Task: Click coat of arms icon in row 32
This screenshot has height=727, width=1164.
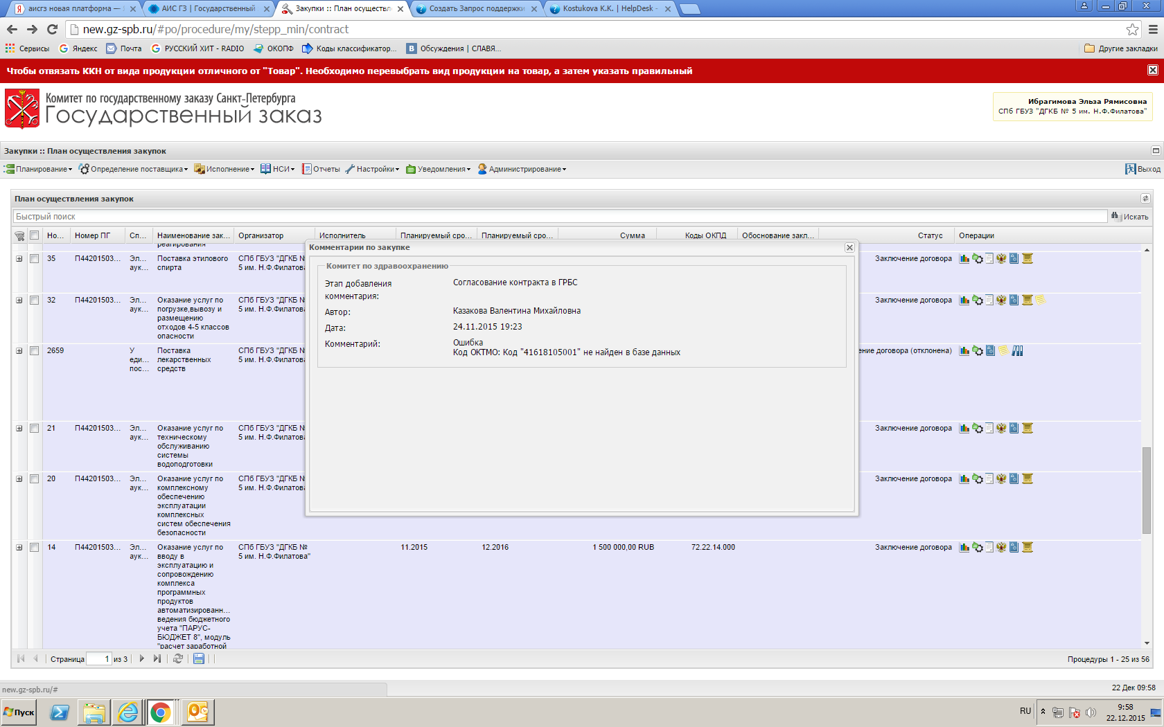Action: (x=1001, y=300)
